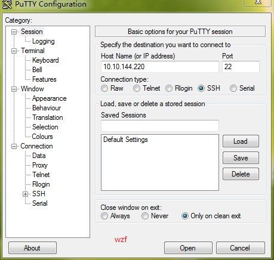Set close window on exit to Always
274x260 pixels.
pos(104,216)
